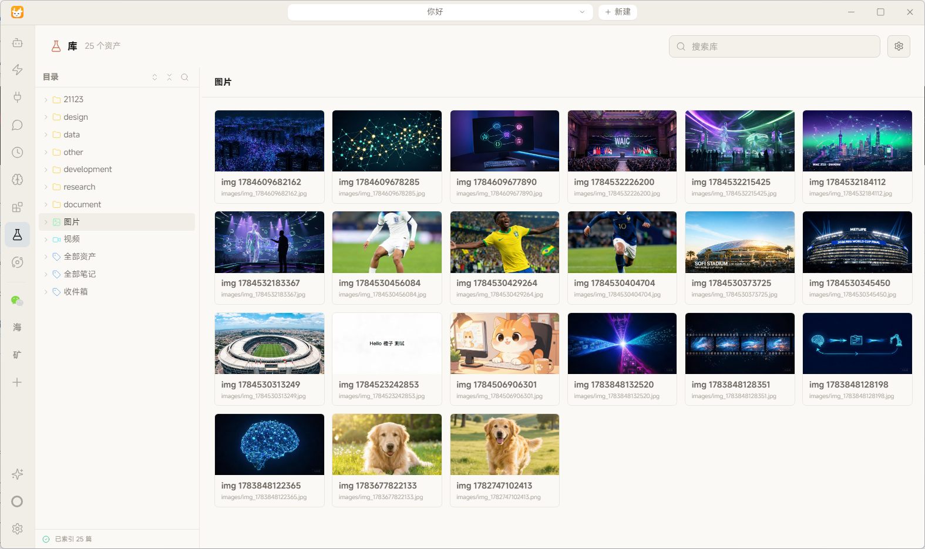
Task: Click the 矿 sidebar shortcut
Action: point(18,355)
